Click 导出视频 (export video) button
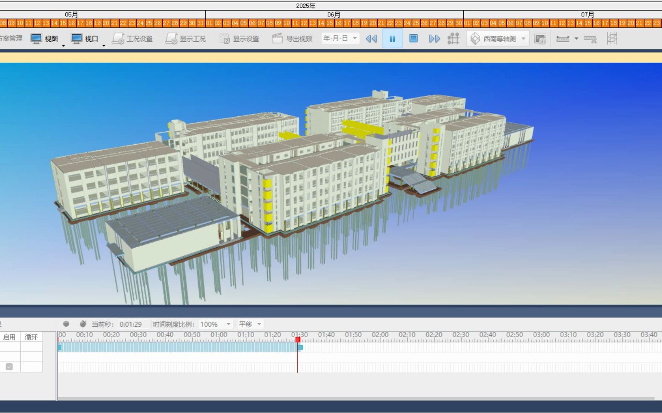Screen dimensions: 662x413 tap(293, 39)
